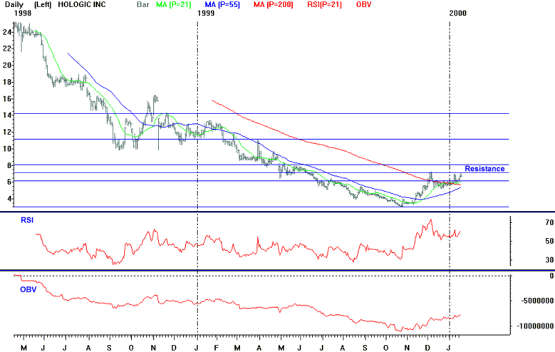Click price axis value 16
555x352 pixels.
point(7,99)
